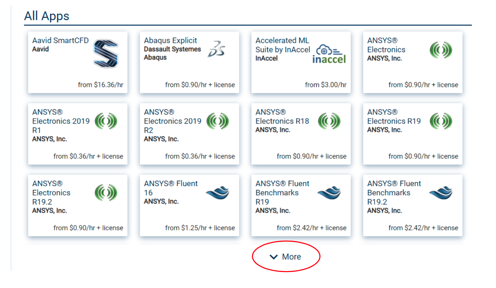Click the Dassault Systemes logo on Abaqus Explicit
The width and height of the screenshot is (496, 288).
(x=216, y=49)
